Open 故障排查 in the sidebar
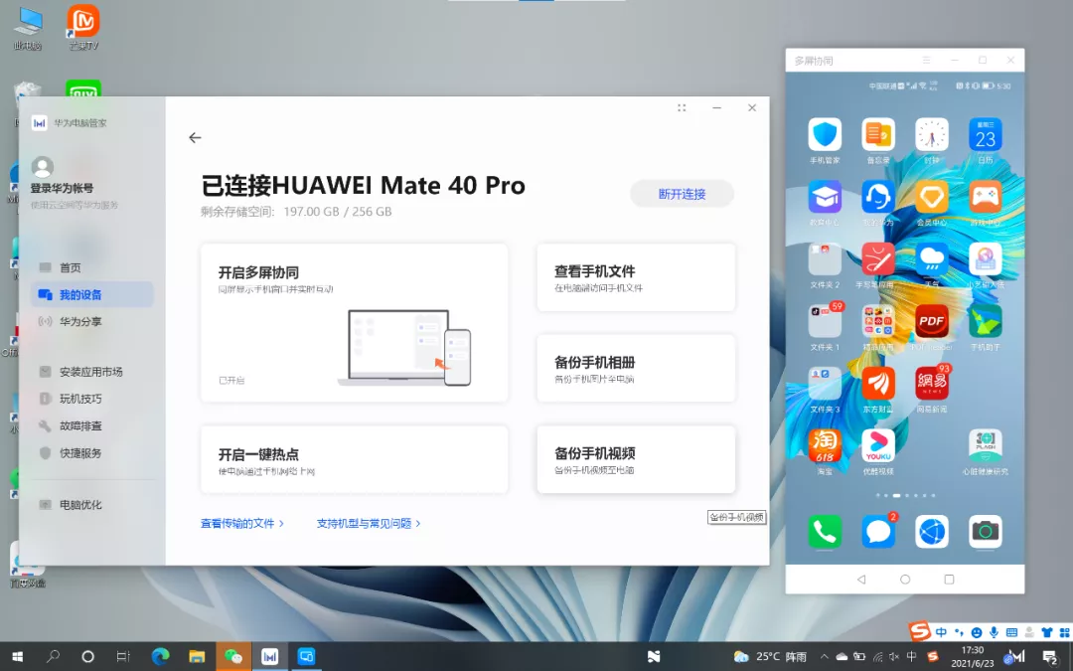 [91, 425]
